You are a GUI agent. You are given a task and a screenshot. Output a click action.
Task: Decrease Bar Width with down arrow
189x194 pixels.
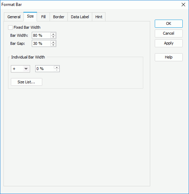point(53,37)
